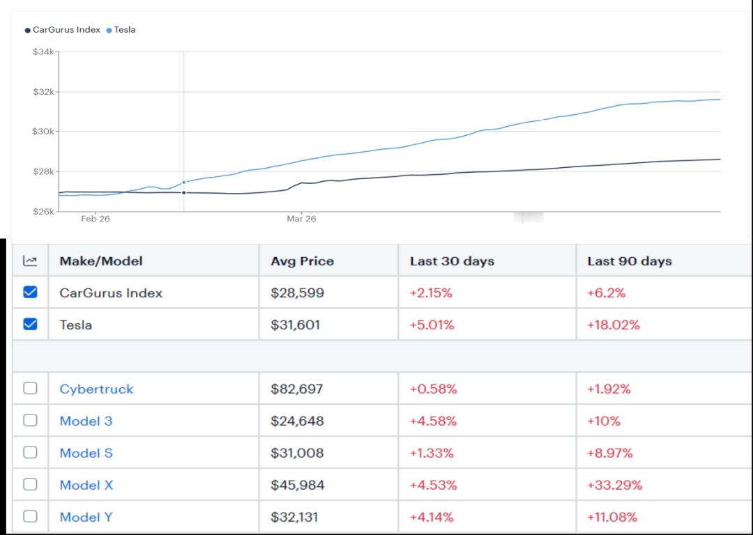This screenshot has height=535, width=753.
Task: Open the Cybertruck model link
Action: pyautogui.click(x=96, y=389)
